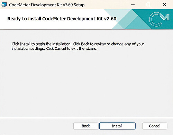Open the installer icon system menu
Screen dimensions: 173x135
pyautogui.click(x=4, y=5)
